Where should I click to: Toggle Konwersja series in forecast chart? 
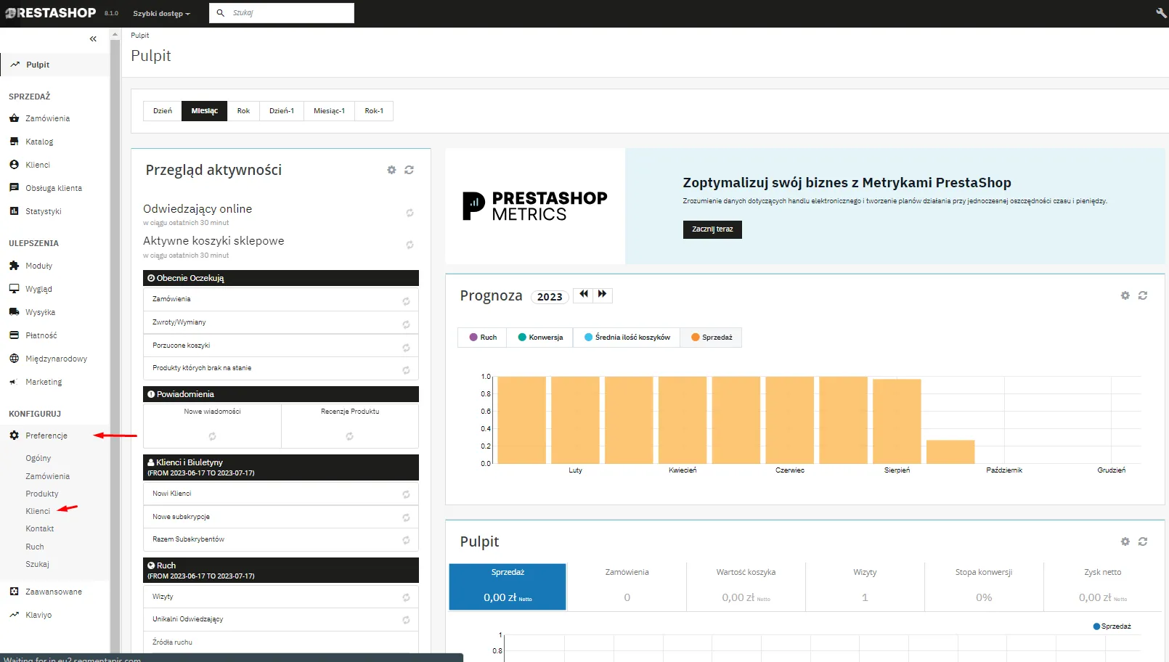[x=540, y=338]
